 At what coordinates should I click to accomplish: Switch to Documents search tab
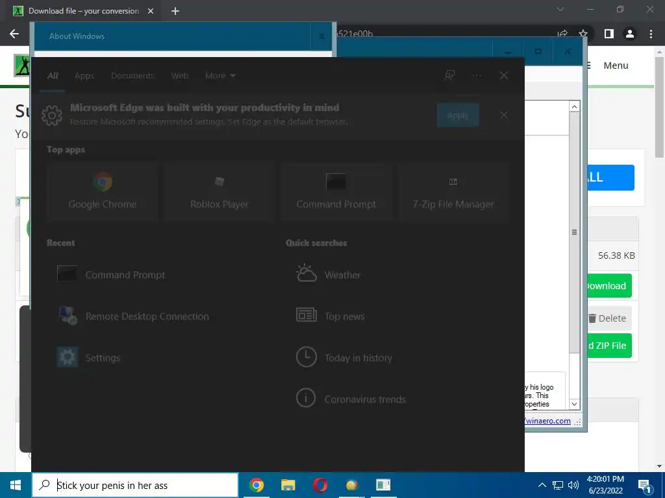pos(132,76)
